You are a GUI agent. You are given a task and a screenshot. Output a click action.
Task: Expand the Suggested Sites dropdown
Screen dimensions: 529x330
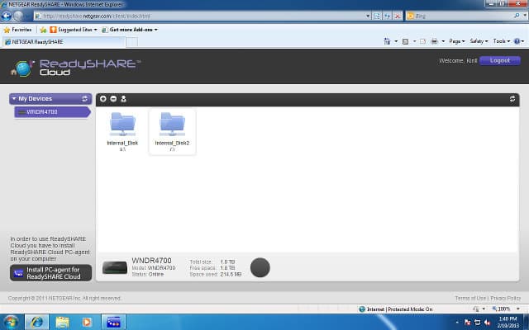pyautogui.click(x=95, y=30)
